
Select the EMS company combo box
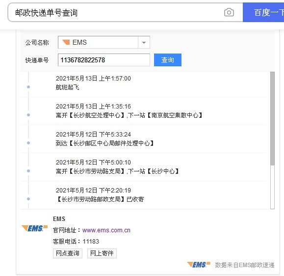click(x=104, y=42)
